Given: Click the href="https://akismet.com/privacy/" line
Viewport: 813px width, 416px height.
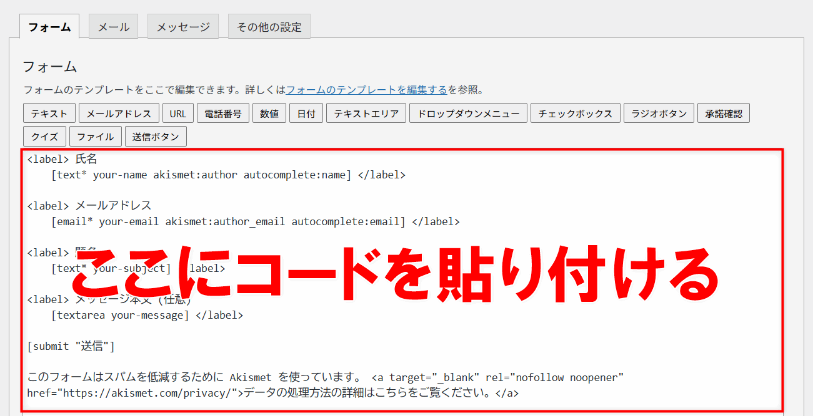Looking at the screenshot, I should pos(273,393).
